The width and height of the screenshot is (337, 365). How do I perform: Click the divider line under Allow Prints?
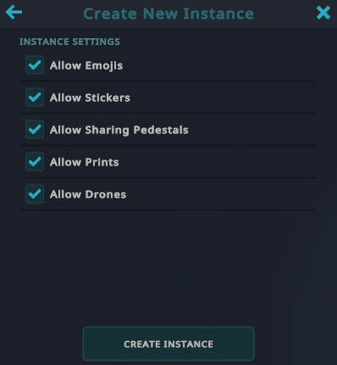pos(168,178)
